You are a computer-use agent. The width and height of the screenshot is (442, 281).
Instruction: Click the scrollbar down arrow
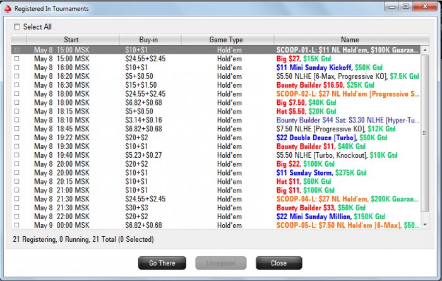point(425,225)
